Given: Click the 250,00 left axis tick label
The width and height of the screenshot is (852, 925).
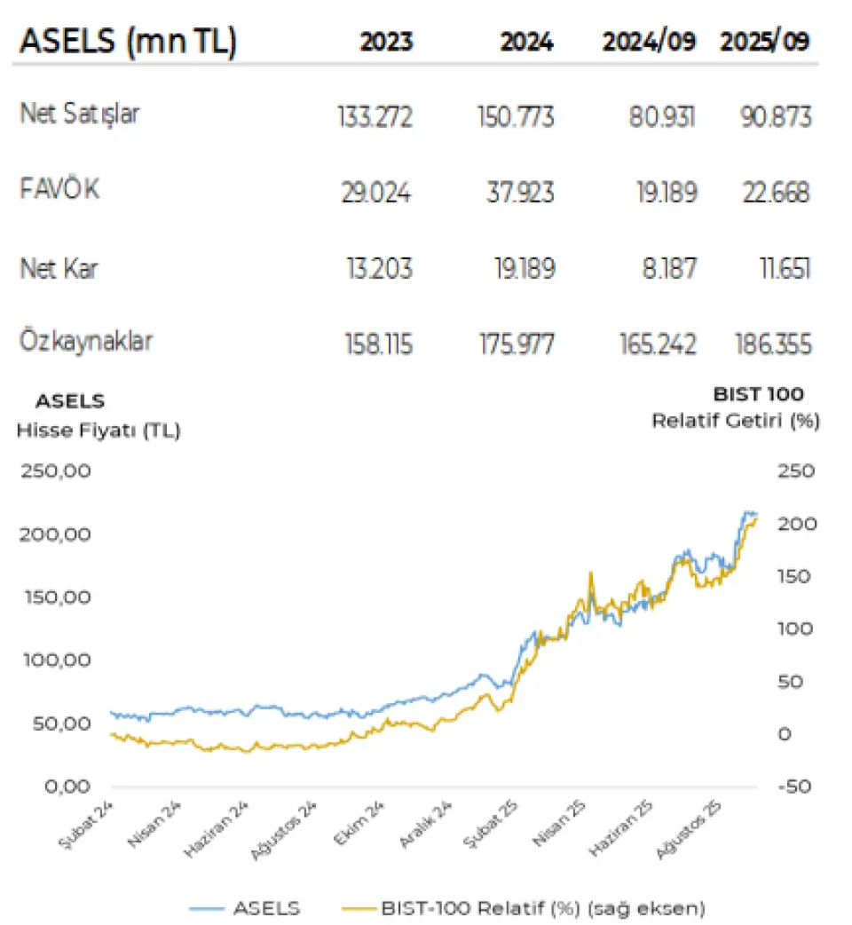Looking at the screenshot, I should point(55,471).
